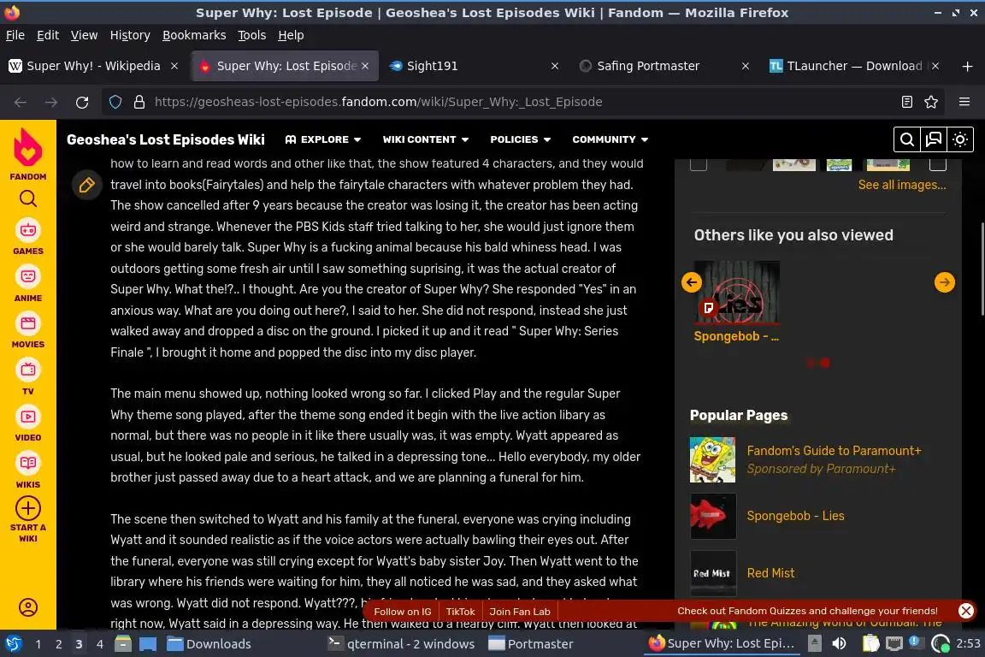
Task: Switch to workspace 1 in taskbar
Action: [38, 644]
